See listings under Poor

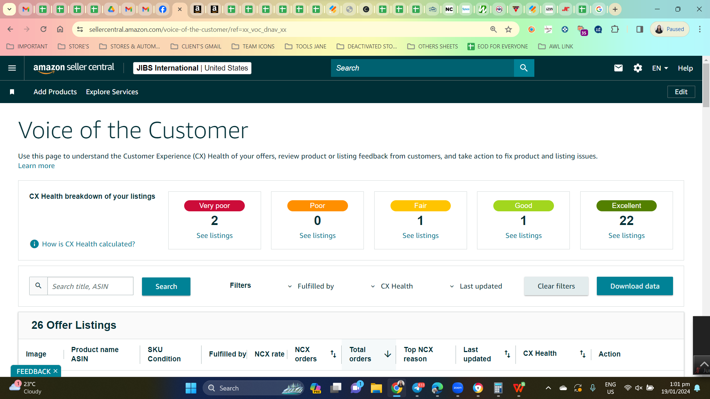(x=317, y=235)
